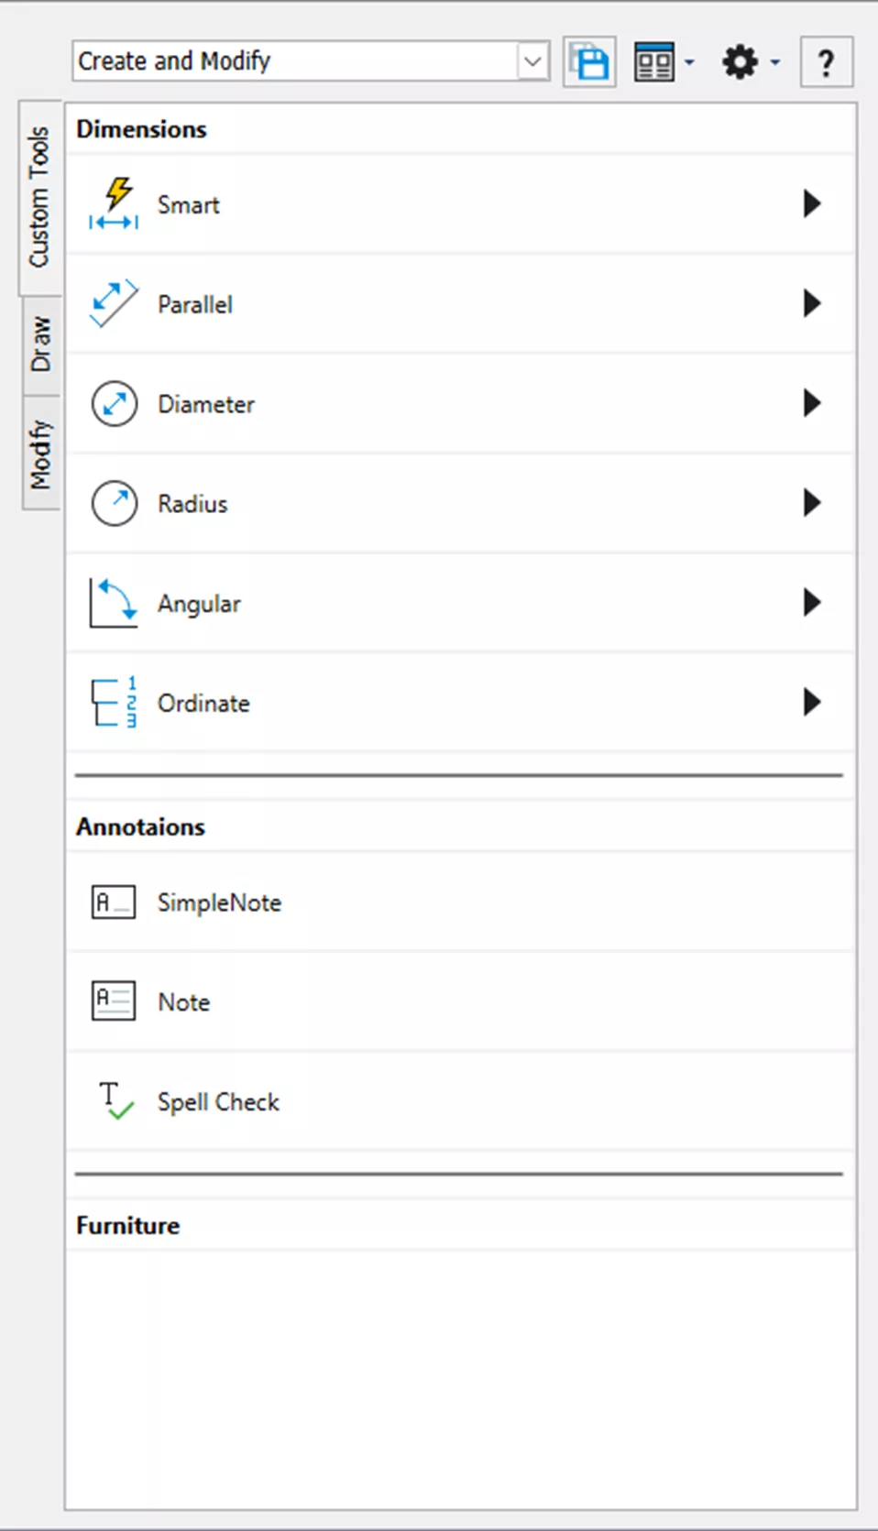Screen dimensions: 878x1531
Task: Expand the Diameter flyout arrow
Action: 811,403
